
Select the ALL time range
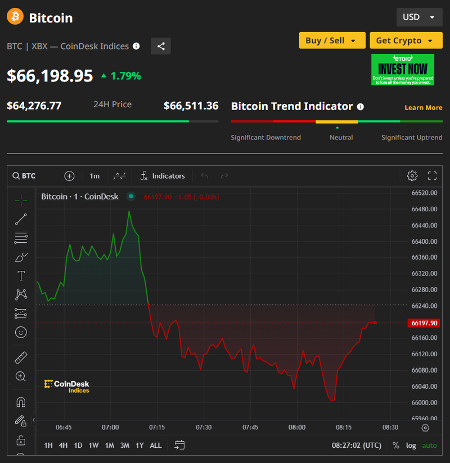tap(156, 446)
